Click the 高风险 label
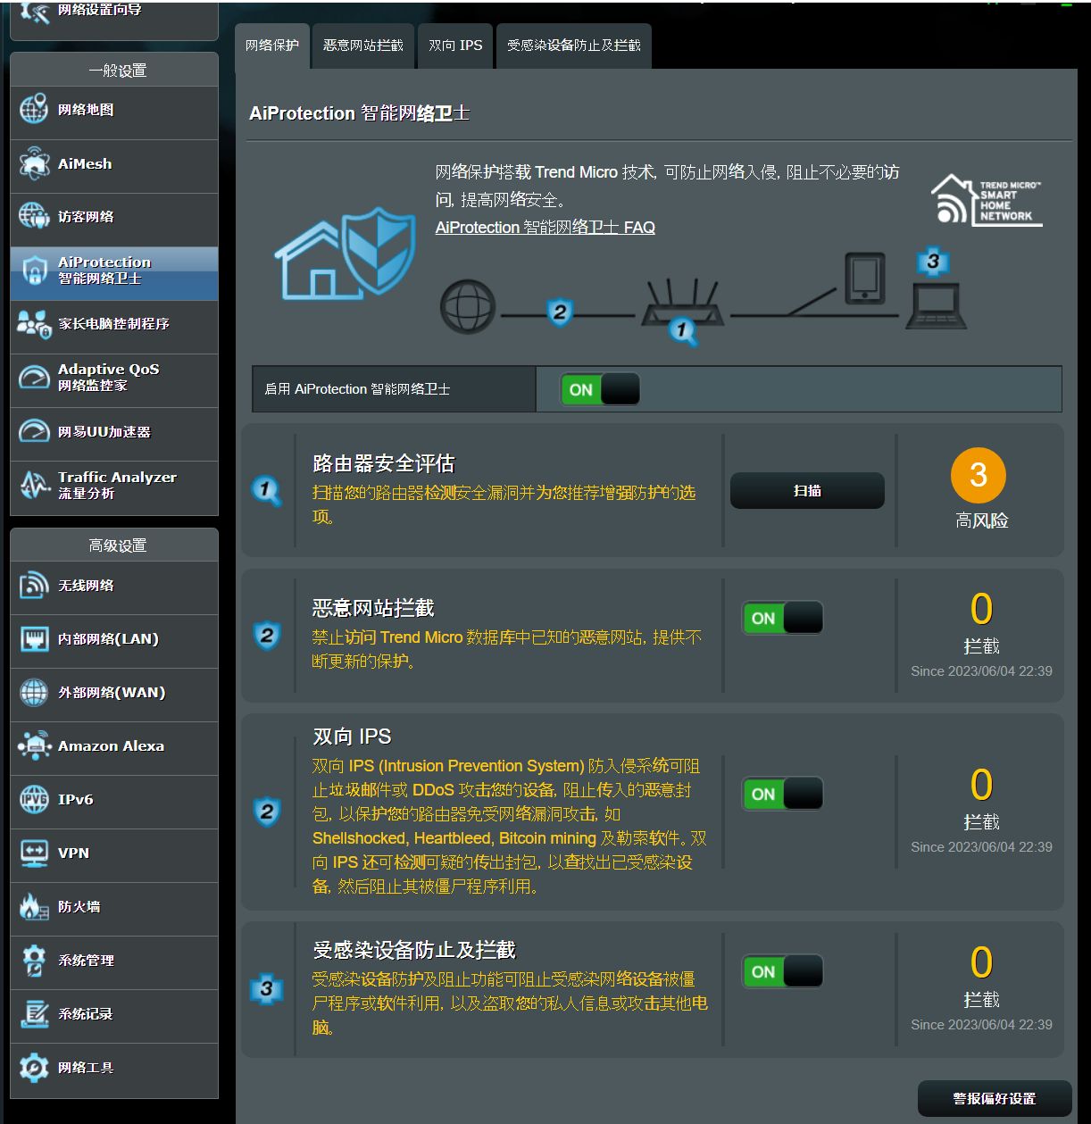 point(982,520)
